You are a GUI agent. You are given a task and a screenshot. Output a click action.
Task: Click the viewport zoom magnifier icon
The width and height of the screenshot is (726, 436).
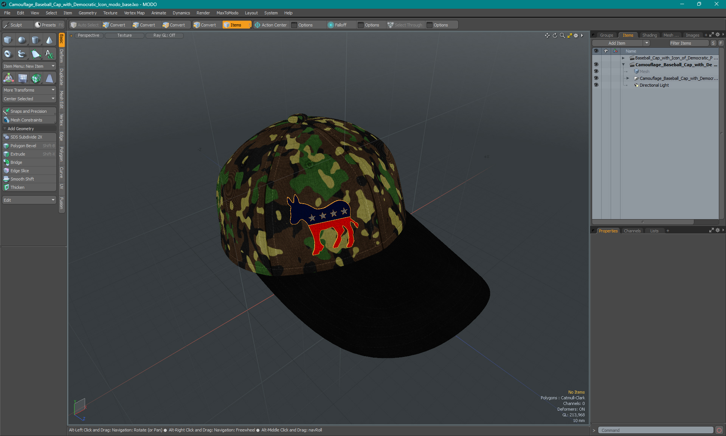[x=562, y=36]
